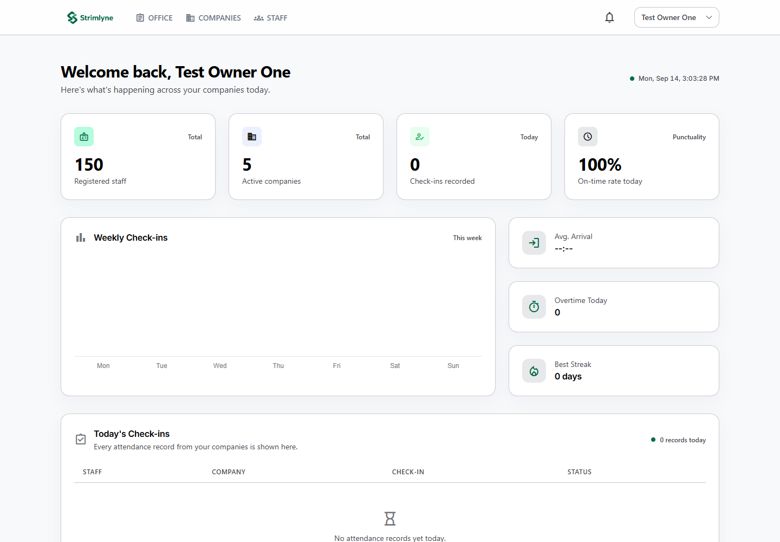Click the Weekly Check-ins bar chart icon

(x=81, y=237)
